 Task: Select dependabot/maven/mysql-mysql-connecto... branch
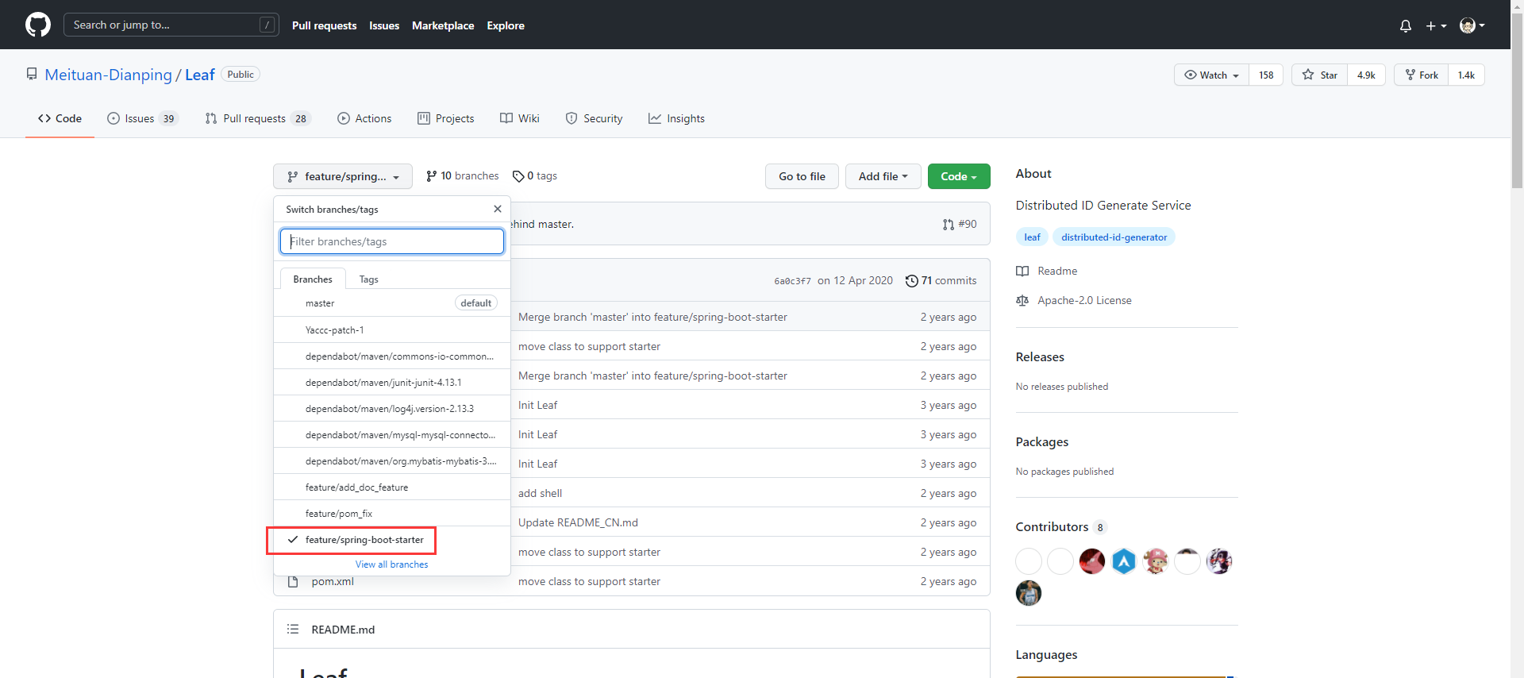(x=392, y=434)
